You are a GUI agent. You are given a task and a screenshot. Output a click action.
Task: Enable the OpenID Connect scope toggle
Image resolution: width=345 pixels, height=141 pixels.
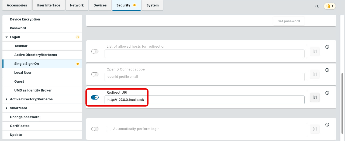(x=95, y=74)
